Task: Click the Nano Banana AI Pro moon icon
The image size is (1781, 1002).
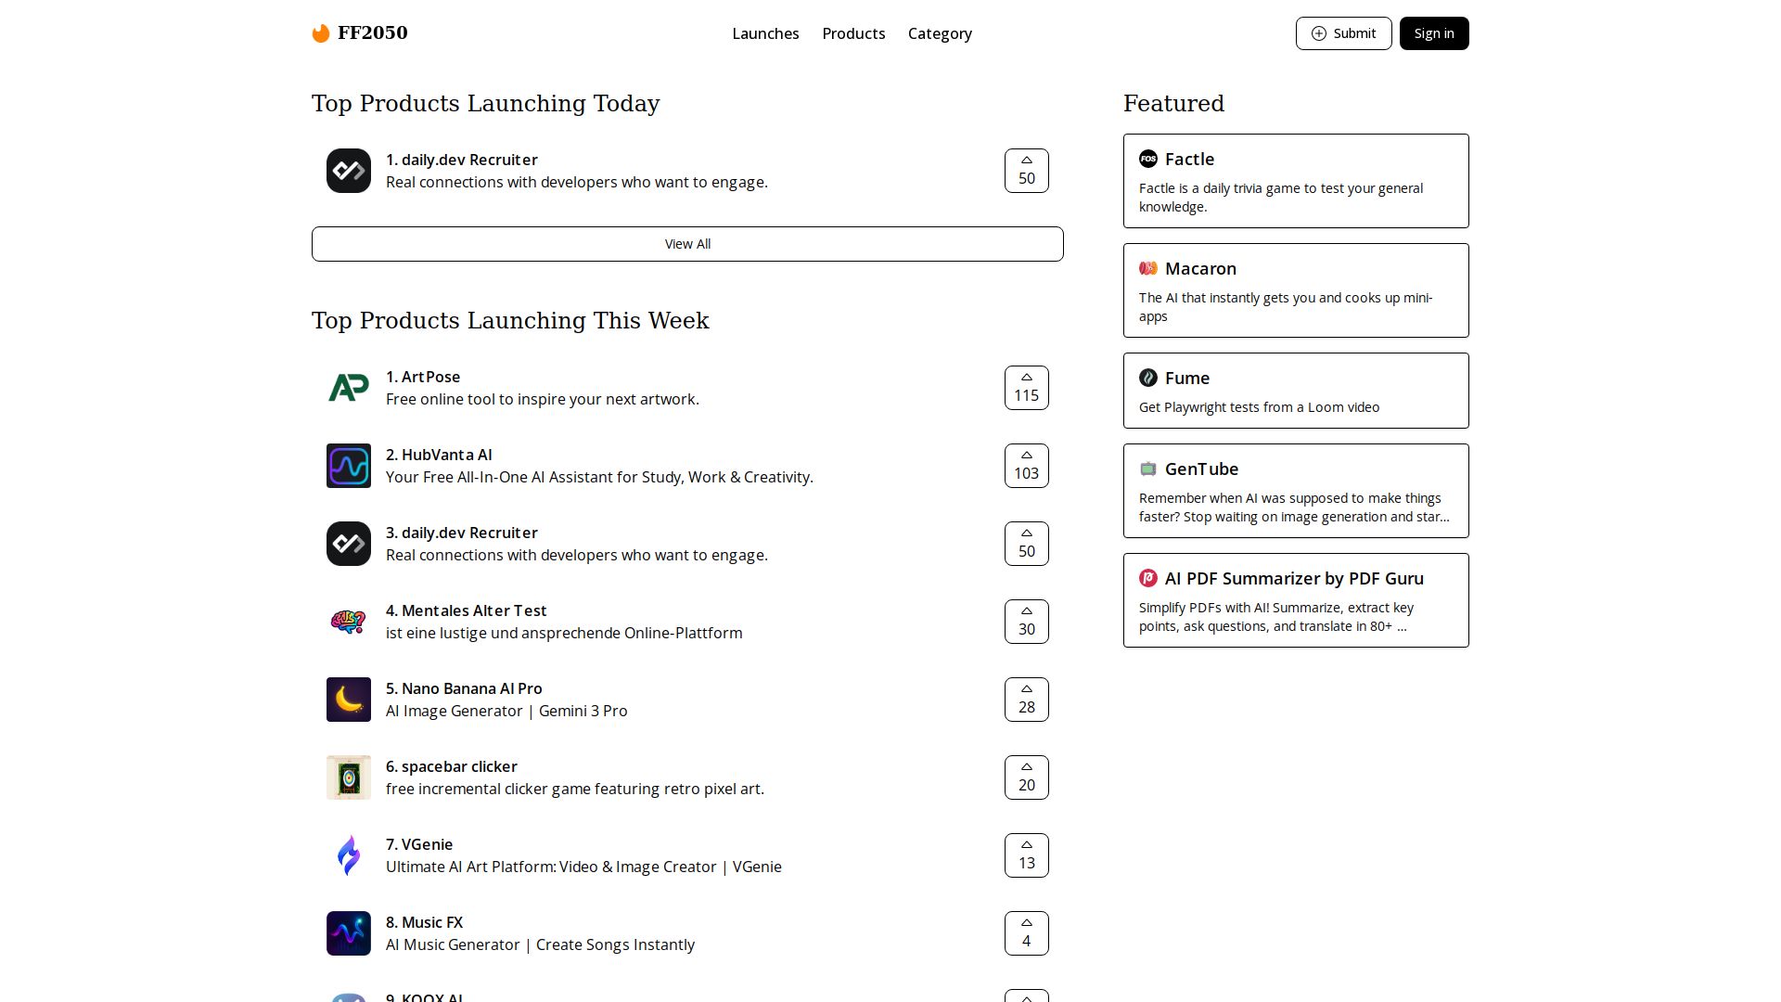Action: pos(349,700)
